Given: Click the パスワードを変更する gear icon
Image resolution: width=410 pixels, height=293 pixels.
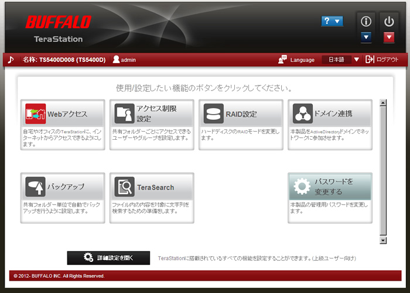Looking at the screenshot, I should point(302,187).
